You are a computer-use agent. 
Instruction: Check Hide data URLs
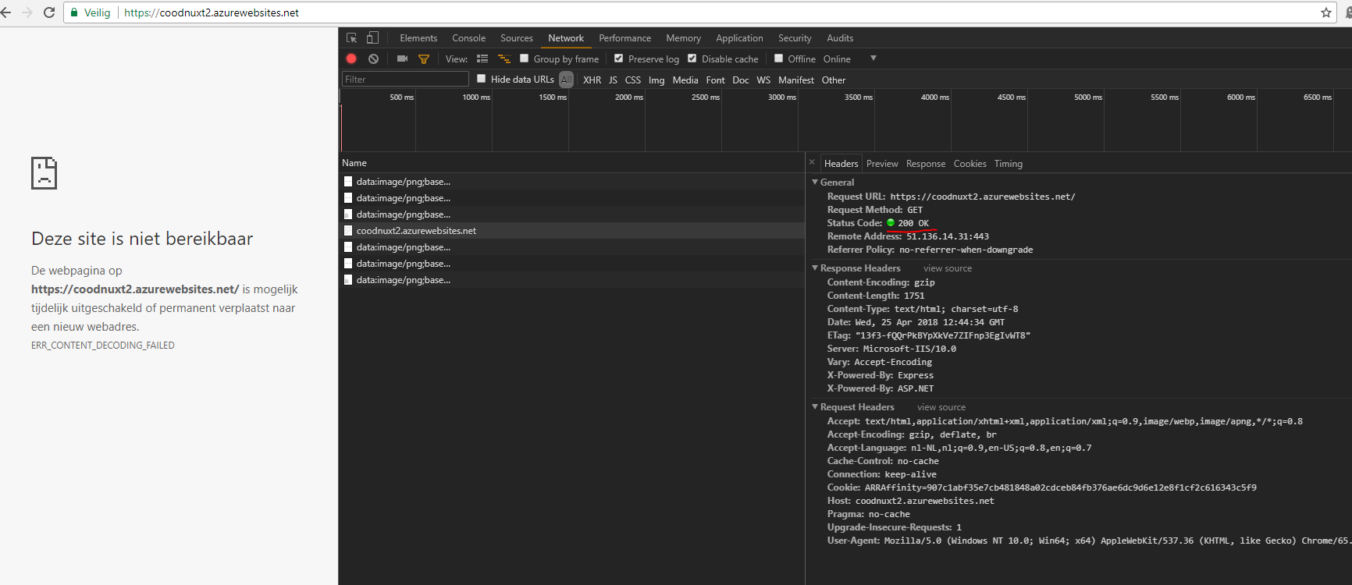tap(482, 78)
